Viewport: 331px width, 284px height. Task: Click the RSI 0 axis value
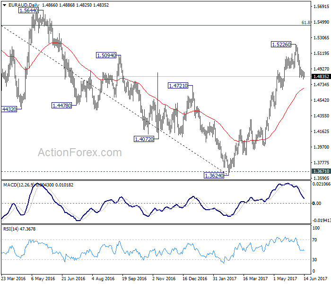pyautogui.click(x=314, y=271)
